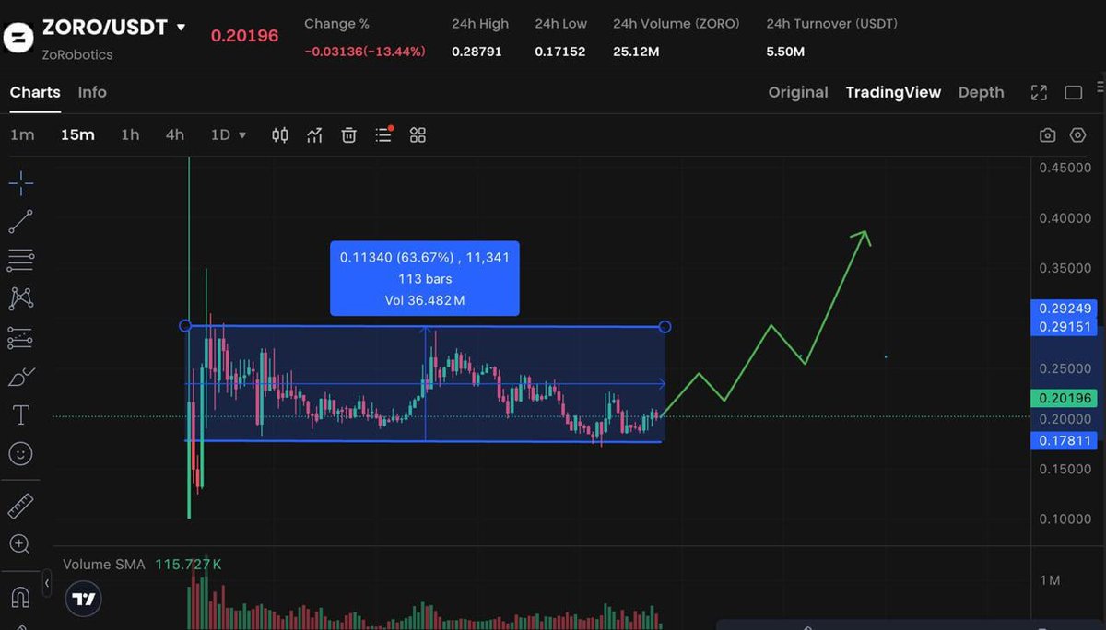Click the 24h Low value 0.17152
This screenshot has width=1106, height=630.
point(559,52)
